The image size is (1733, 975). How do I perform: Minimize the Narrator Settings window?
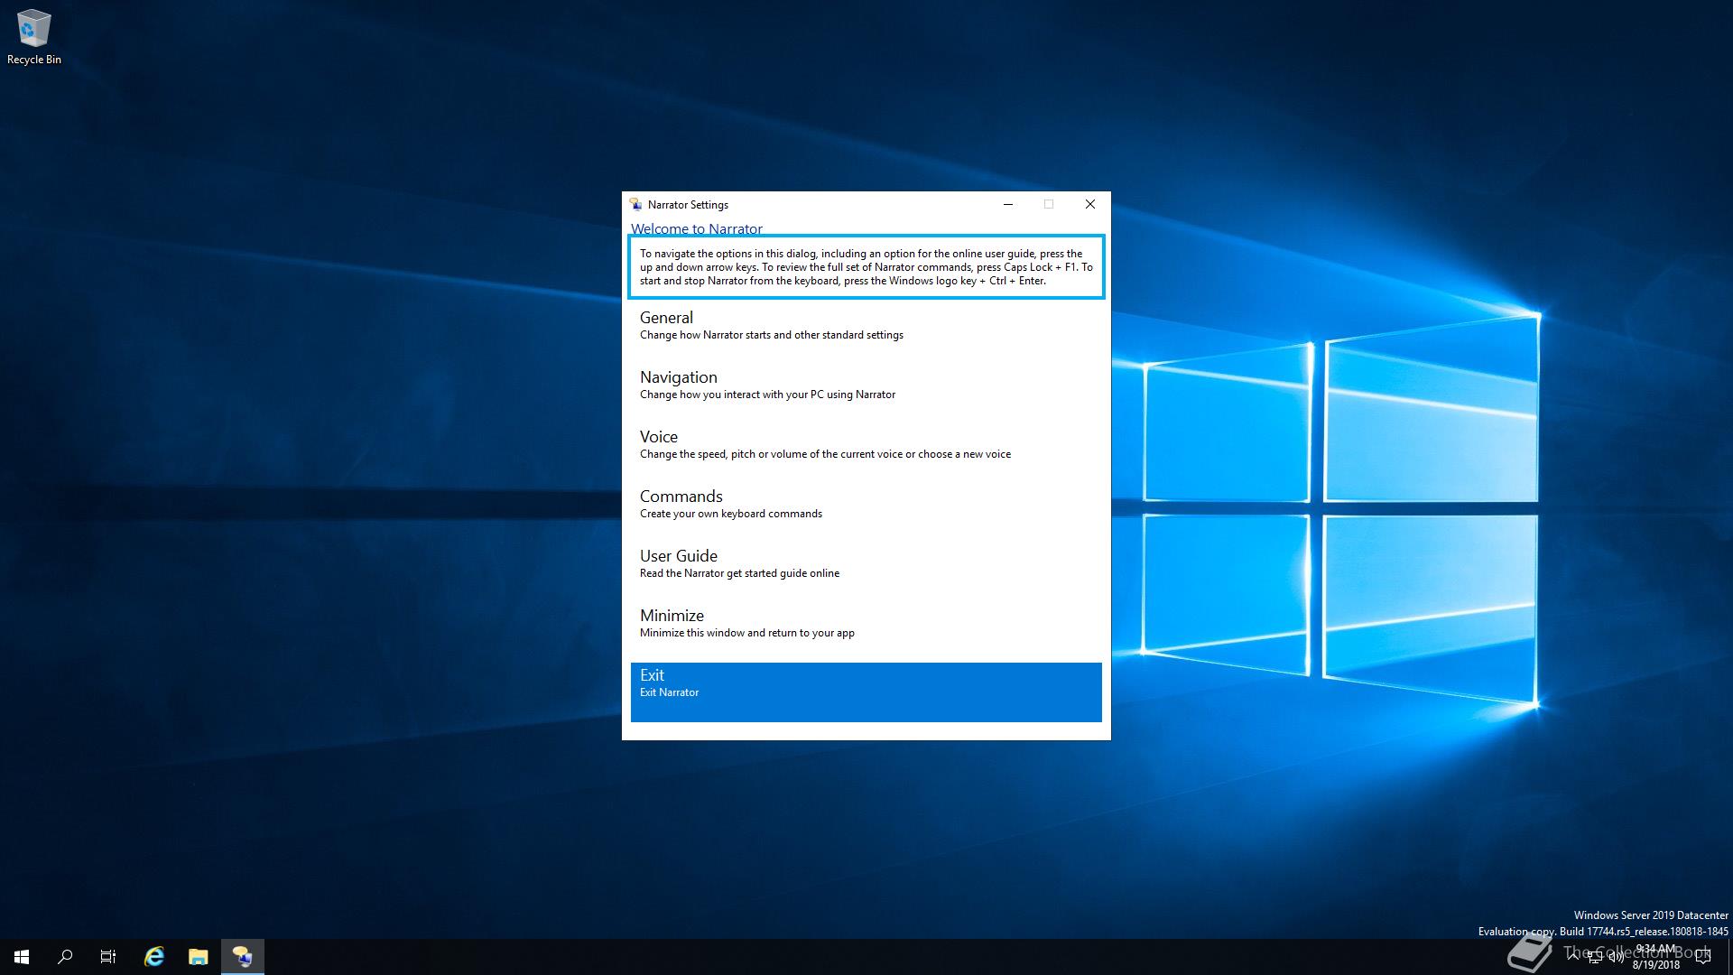point(1008,204)
